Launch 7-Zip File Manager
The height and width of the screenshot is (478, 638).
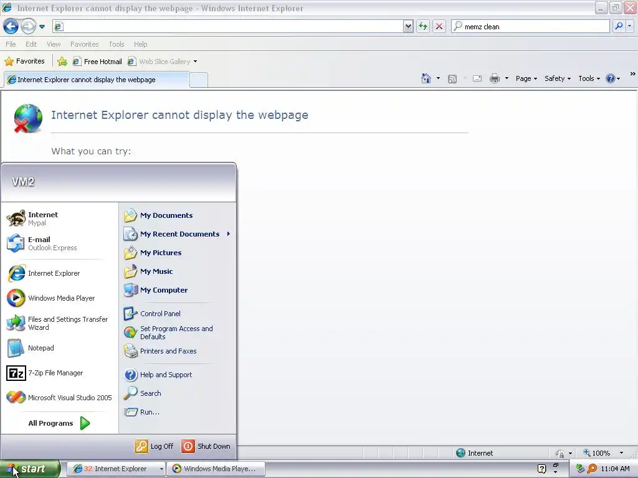59,373
